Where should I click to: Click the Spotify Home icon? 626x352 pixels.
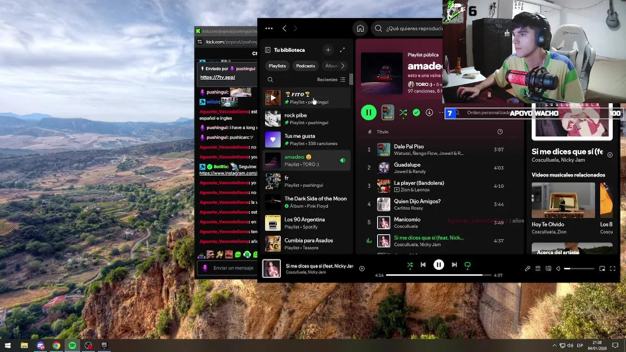[x=360, y=28]
